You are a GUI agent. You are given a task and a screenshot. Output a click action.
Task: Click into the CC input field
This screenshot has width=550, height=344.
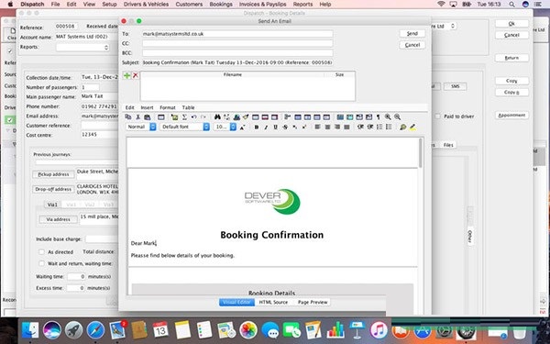237,43
